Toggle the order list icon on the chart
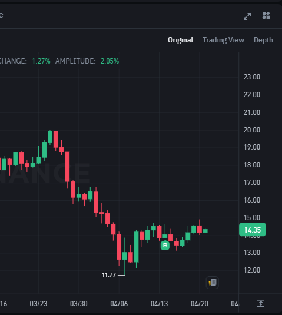This screenshot has height=315, width=282. tap(213, 283)
